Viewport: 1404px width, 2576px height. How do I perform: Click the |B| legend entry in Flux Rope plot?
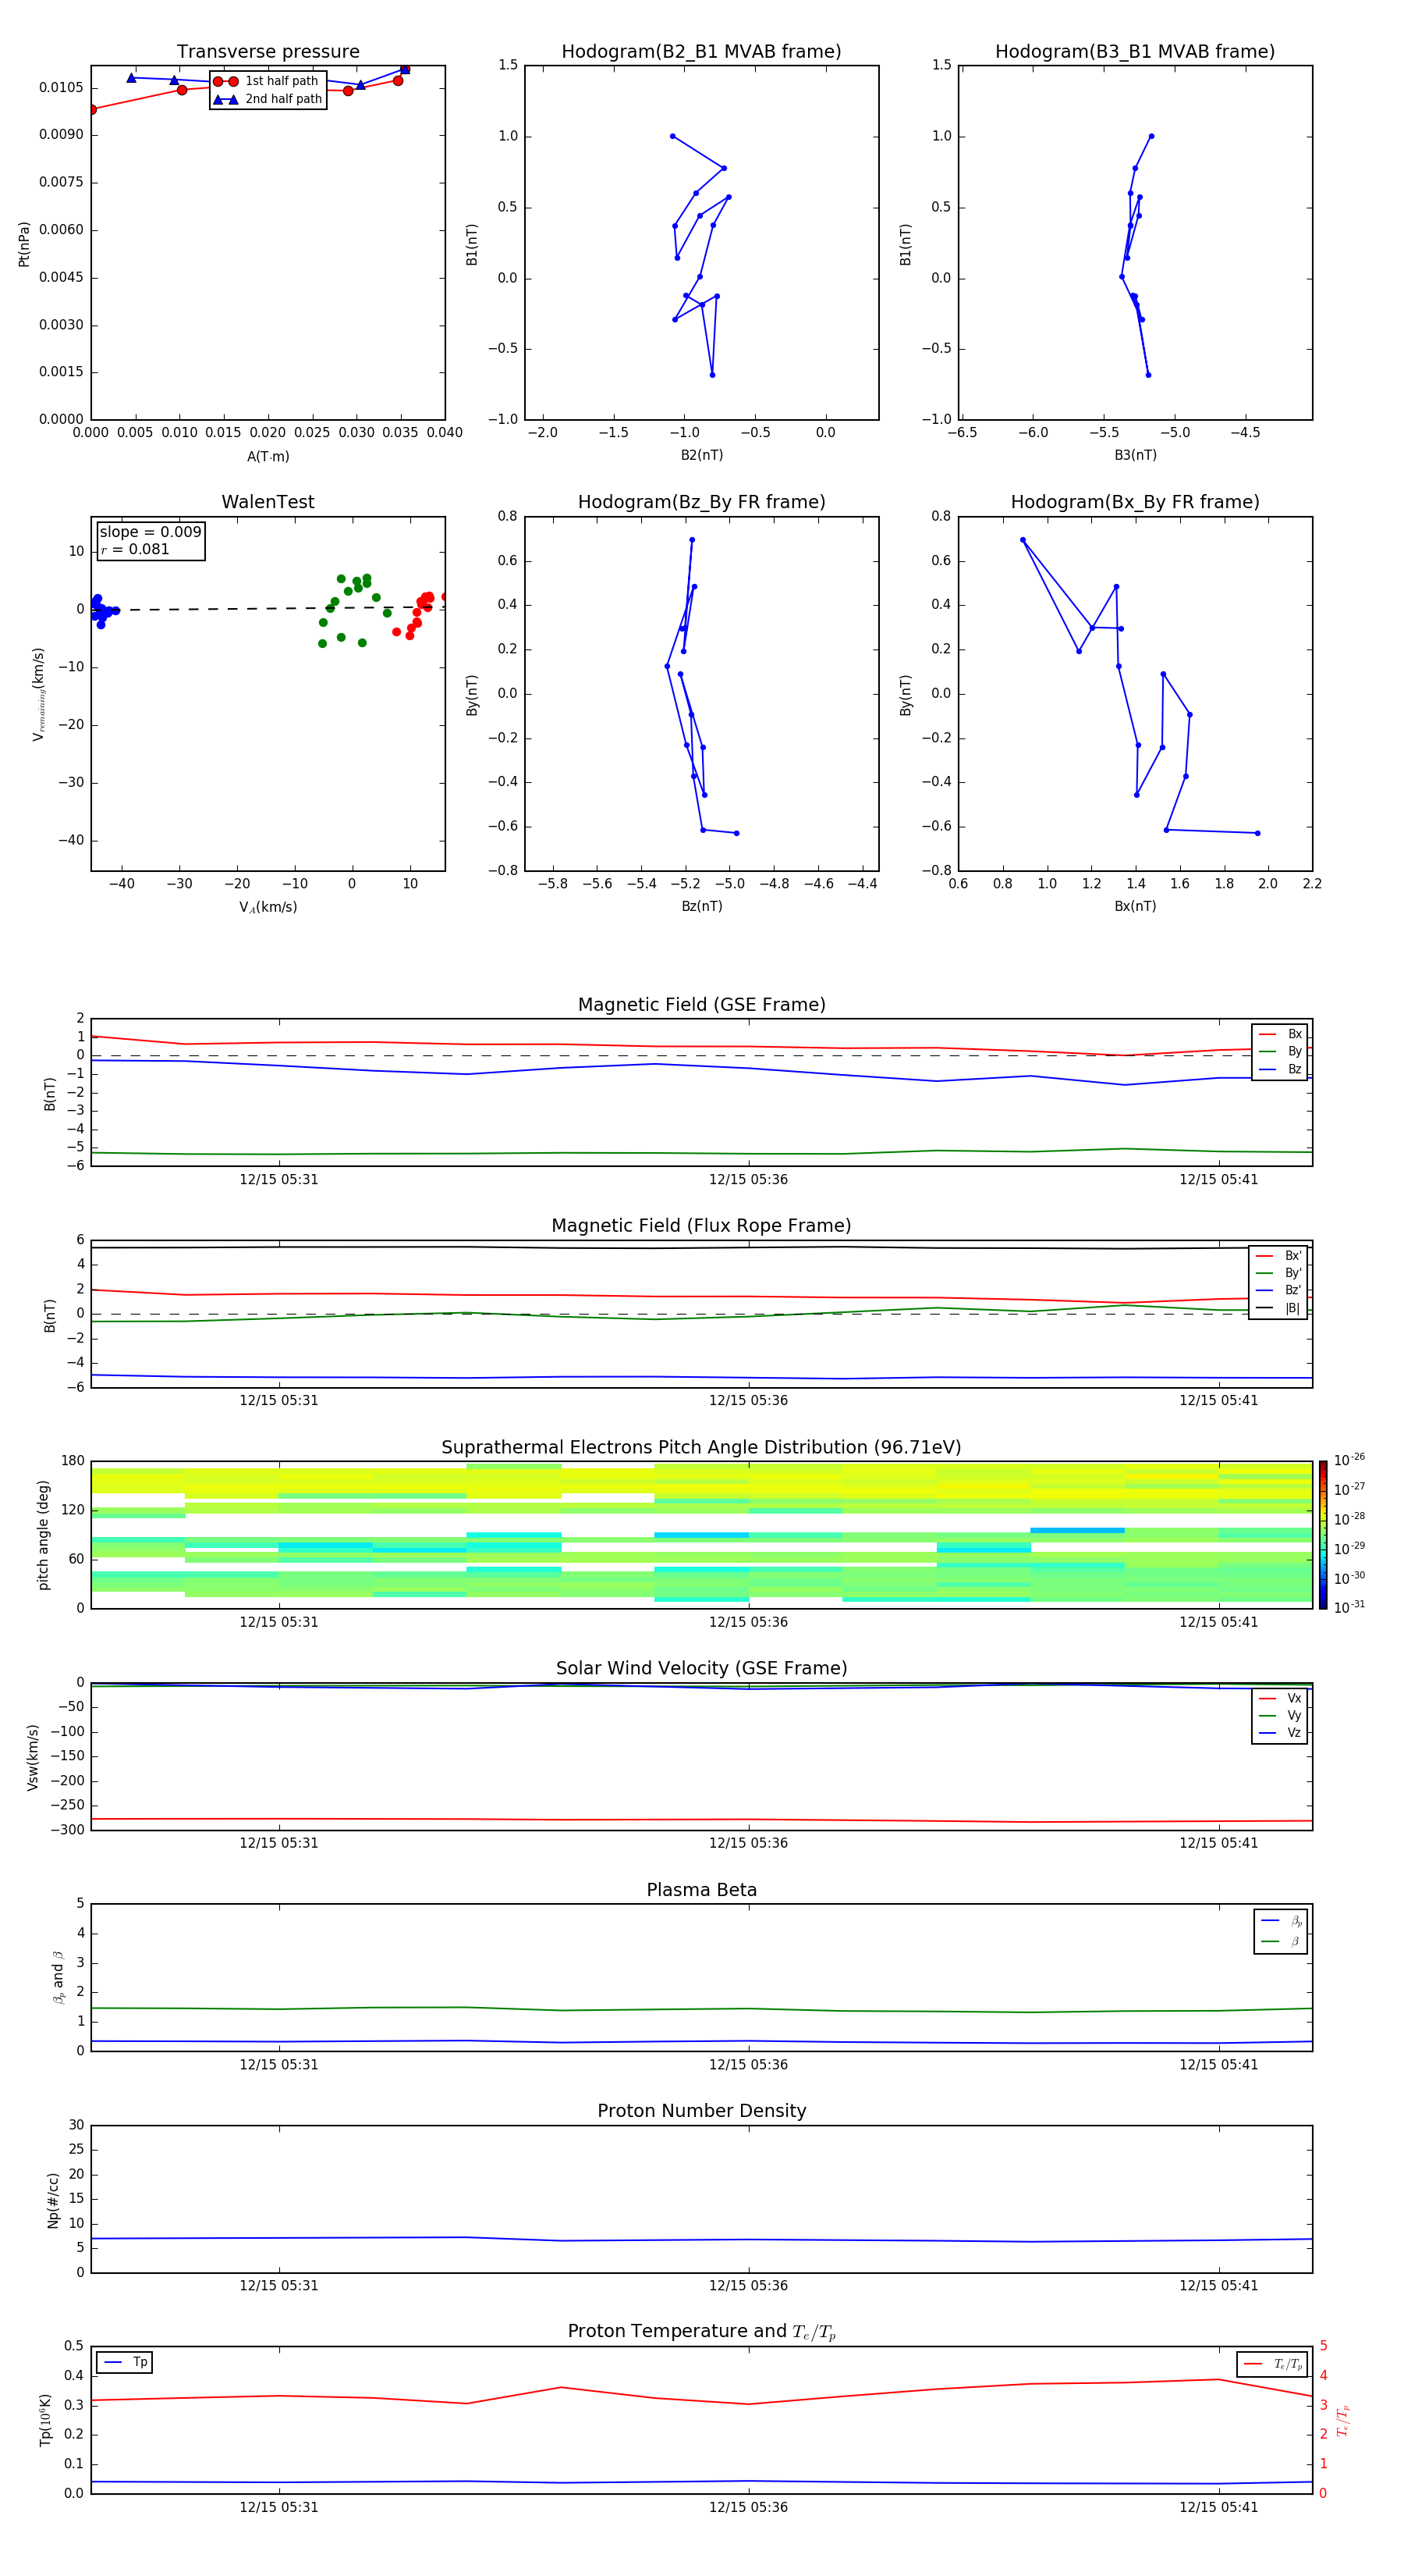coord(1278,1308)
